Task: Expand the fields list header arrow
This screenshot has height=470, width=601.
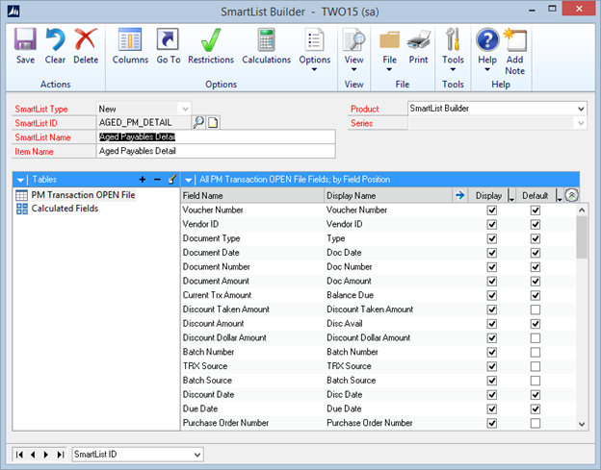Action: click(188, 180)
